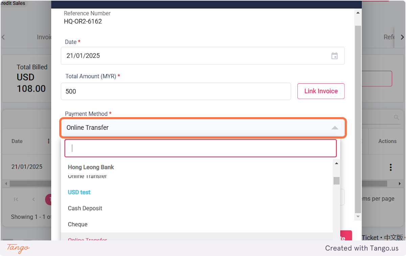
Task: Go to first page pagination icon
Action: [16, 199]
